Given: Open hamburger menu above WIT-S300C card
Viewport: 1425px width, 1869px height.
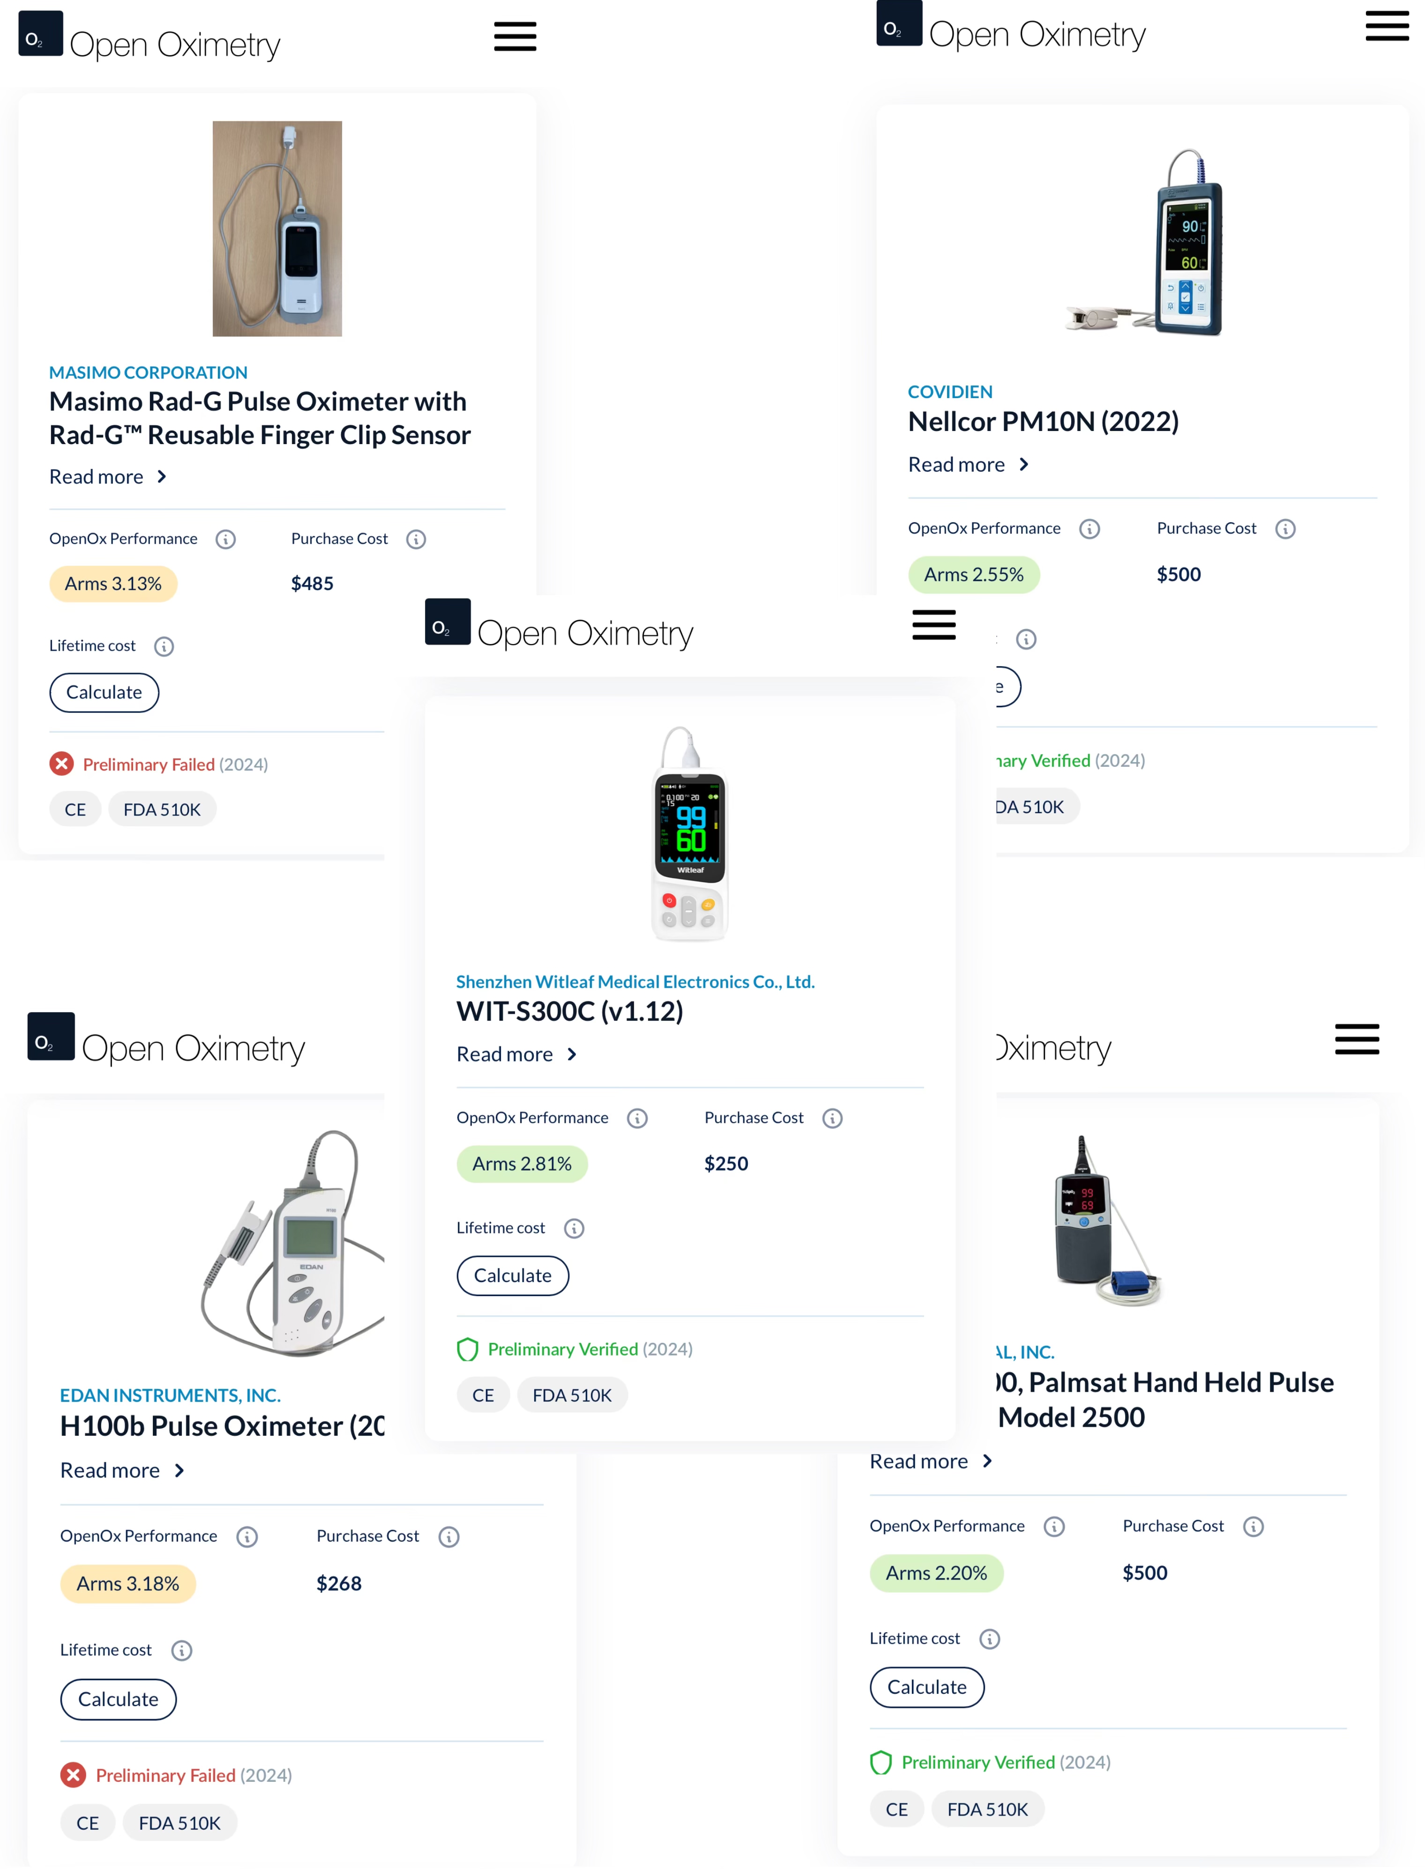Looking at the screenshot, I should (x=933, y=625).
